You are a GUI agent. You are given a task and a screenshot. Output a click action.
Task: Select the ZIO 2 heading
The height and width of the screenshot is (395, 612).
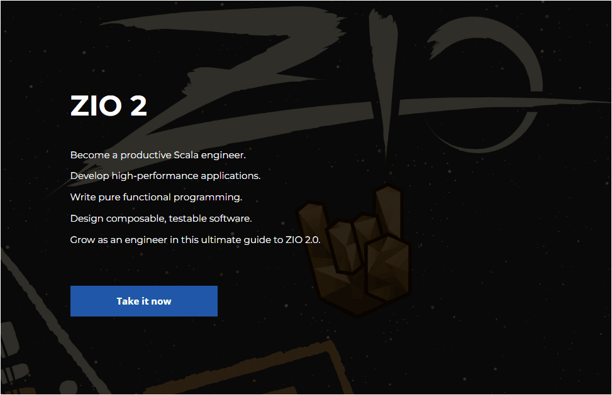(109, 106)
